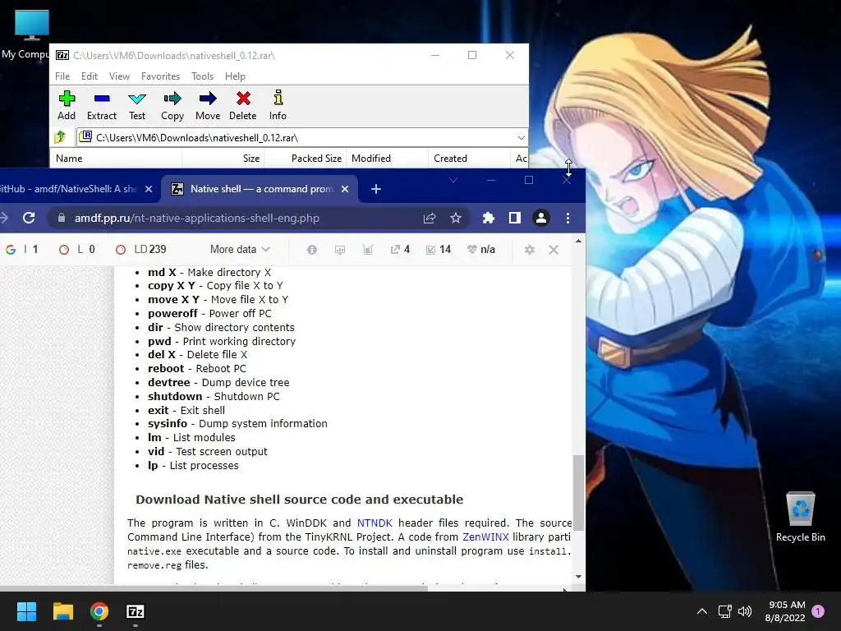Viewport: 841px width, 631px height.
Task: Click the L 0 metric in SEO bar
Action: (x=77, y=250)
